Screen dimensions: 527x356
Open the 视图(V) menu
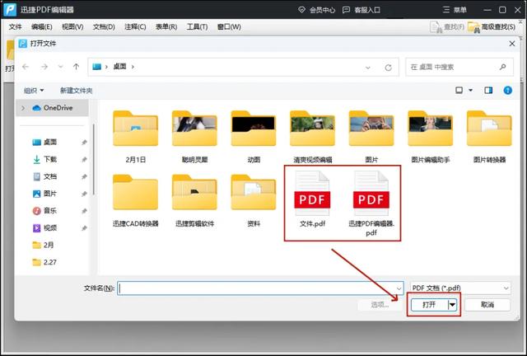[72, 27]
